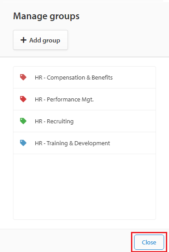
Task: Click the "Add group" text label
Action: coord(45,40)
